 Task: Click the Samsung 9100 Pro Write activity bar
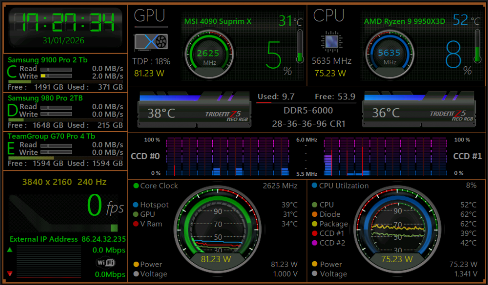tap(56, 76)
